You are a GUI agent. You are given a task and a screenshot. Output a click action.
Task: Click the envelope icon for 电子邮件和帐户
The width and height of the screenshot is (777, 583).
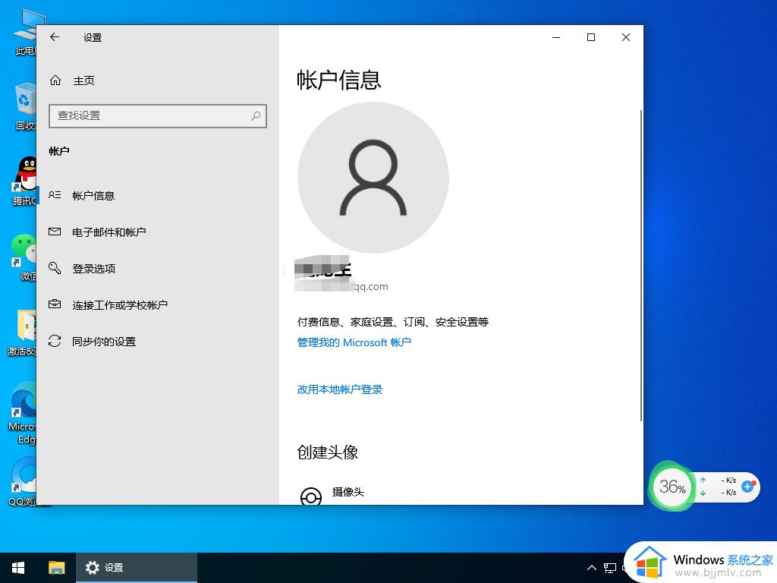55,232
